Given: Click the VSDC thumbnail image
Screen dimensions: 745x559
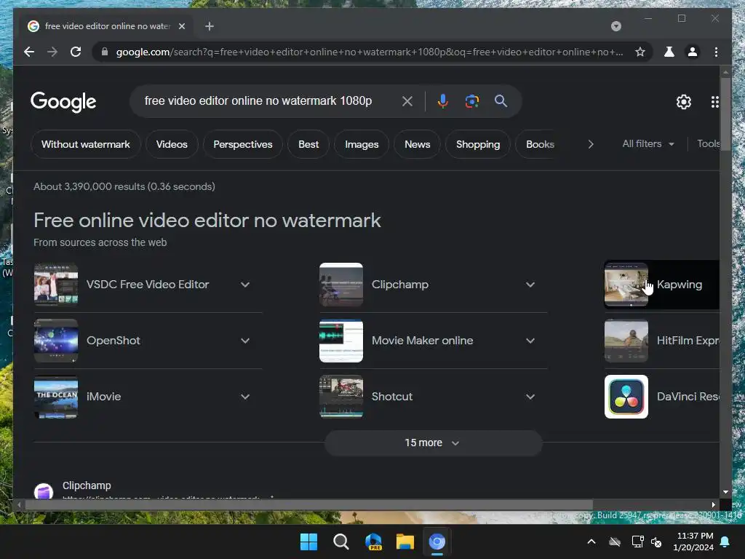Looking at the screenshot, I should tap(56, 285).
